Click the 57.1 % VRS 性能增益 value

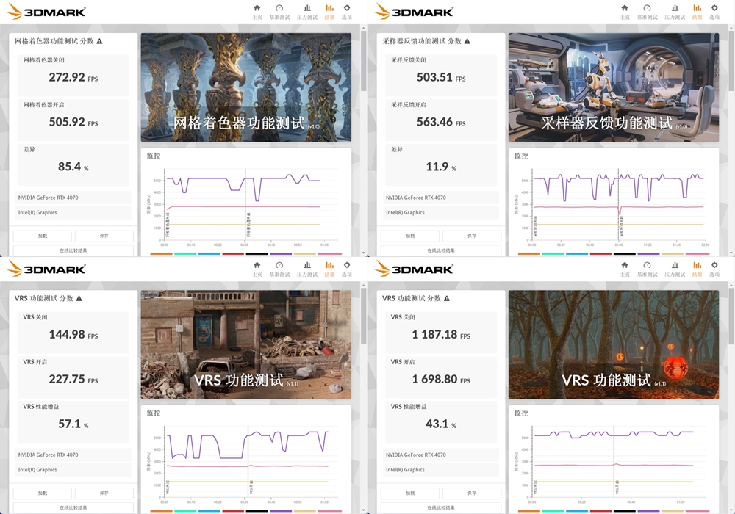(73, 424)
